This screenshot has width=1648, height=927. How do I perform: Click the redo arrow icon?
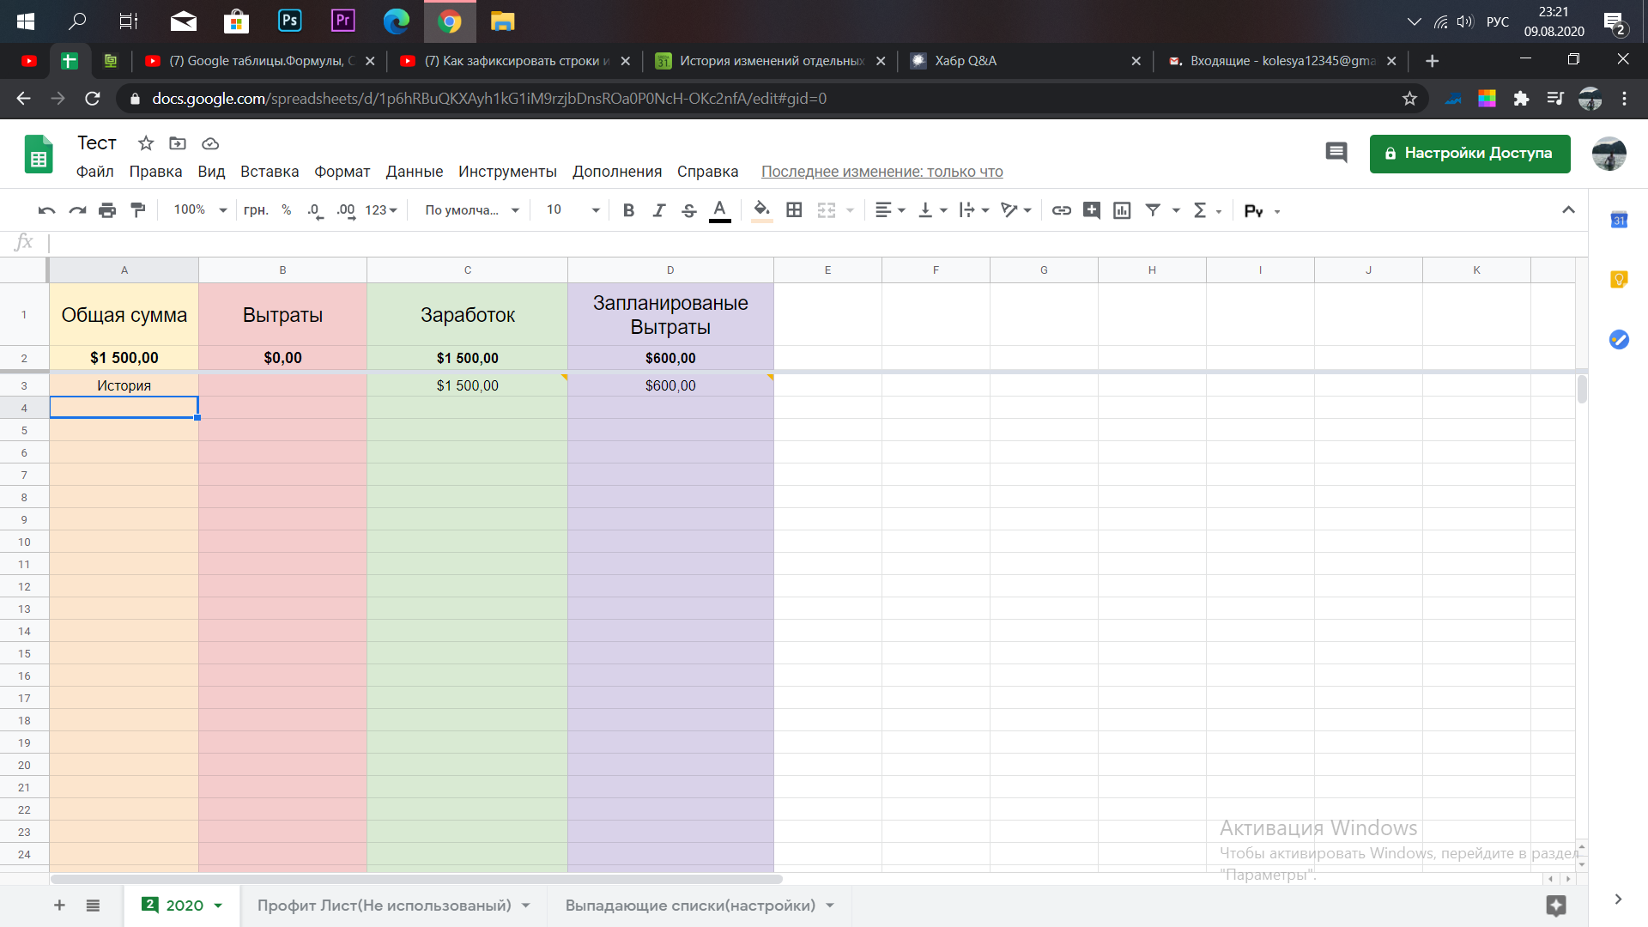[77, 210]
